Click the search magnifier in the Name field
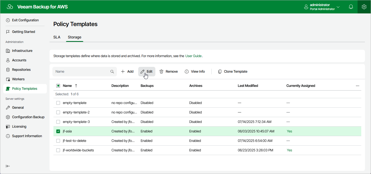Viewport: 371px width, 174px height. [112, 71]
